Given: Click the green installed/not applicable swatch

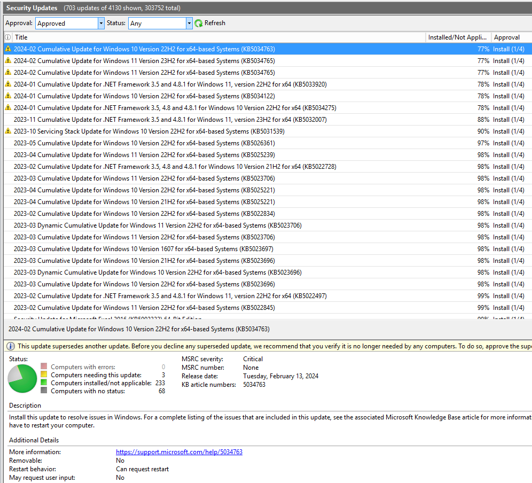Looking at the screenshot, I should pyautogui.click(x=44, y=383).
